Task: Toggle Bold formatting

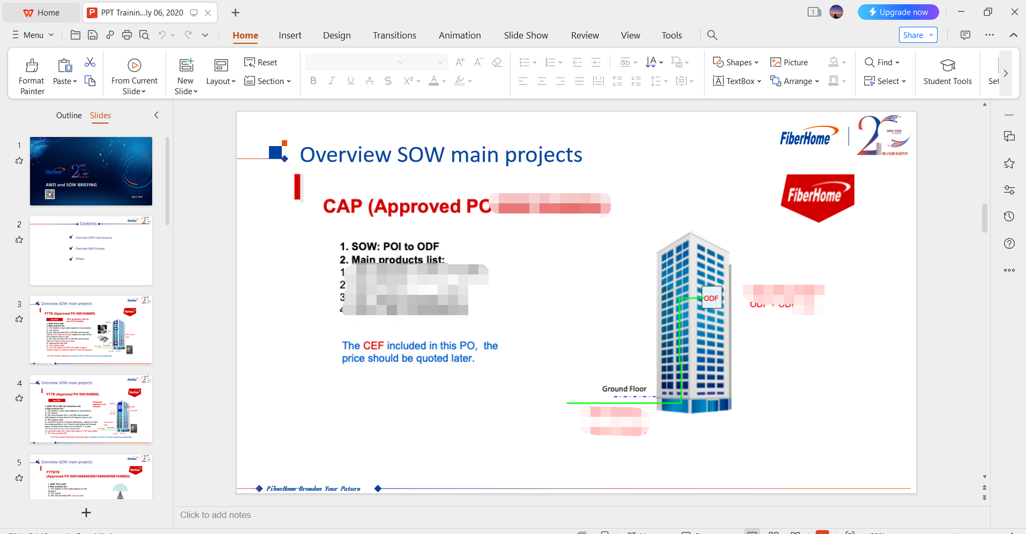Action: coord(313,81)
